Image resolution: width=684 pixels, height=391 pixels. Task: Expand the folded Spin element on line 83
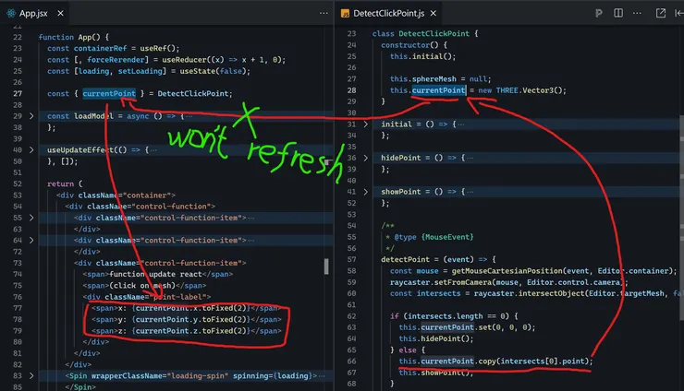31,375
